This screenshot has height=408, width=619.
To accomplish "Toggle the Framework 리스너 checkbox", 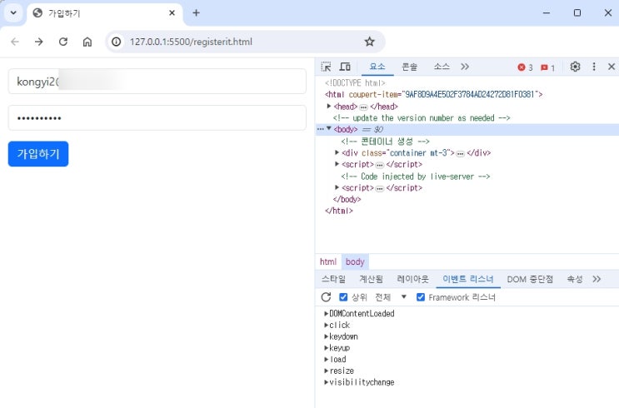I will coord(421,297).
